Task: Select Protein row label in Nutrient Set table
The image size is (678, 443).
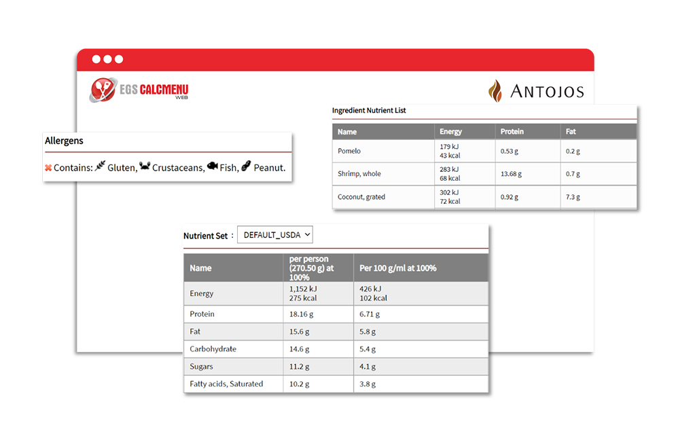Action: coord(202,314)
